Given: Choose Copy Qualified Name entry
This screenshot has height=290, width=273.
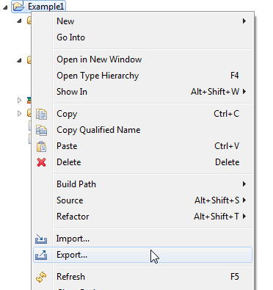Looking at the screenshot, I should point(143,130).
